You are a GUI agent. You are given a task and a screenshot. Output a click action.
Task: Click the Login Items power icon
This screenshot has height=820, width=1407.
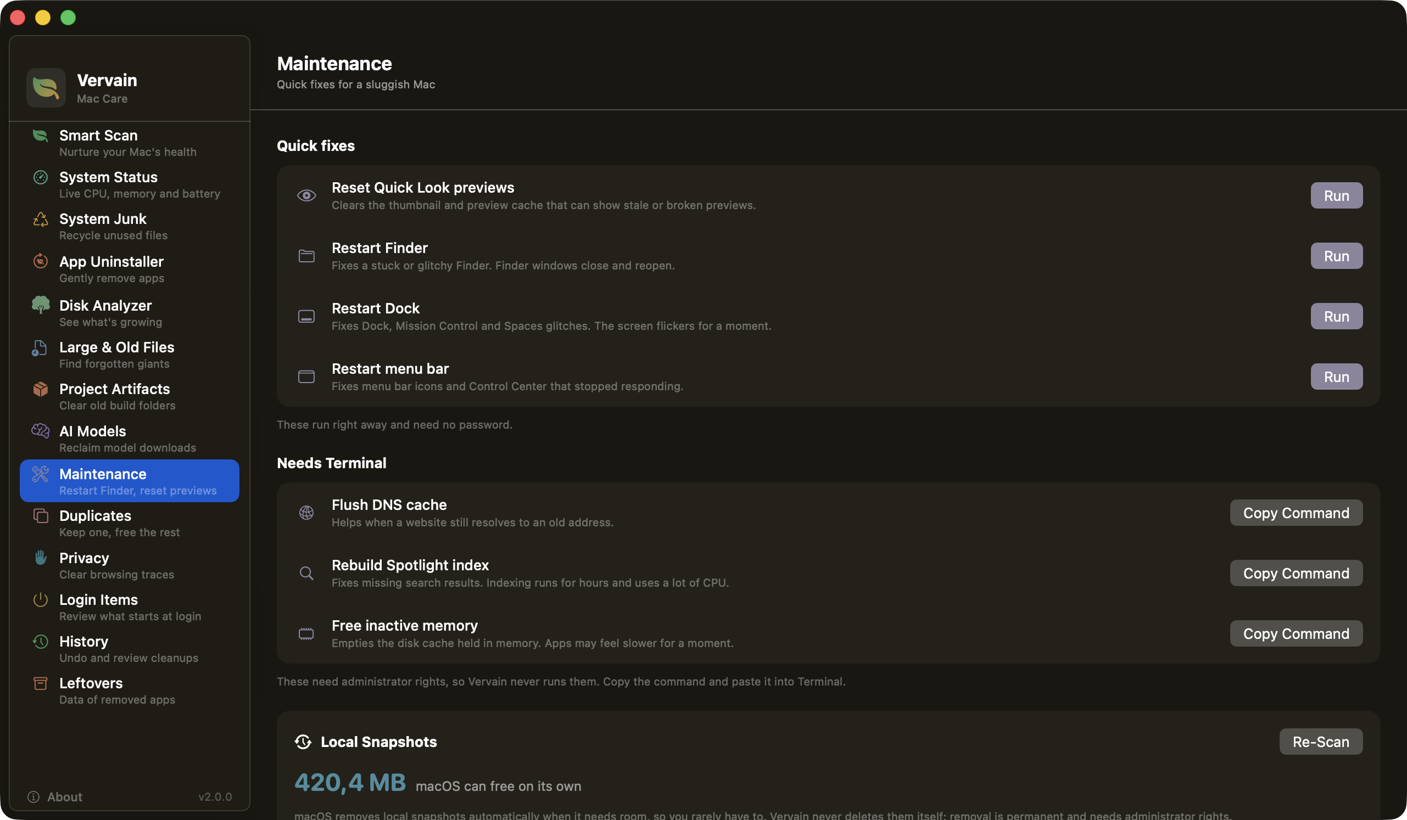click(x=40, y=600)
